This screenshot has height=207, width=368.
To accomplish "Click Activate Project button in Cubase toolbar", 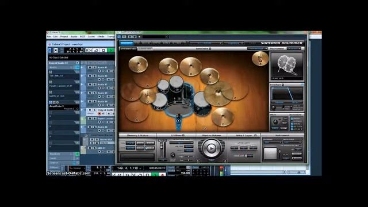I will pyautogui.click(x=50, y=50).
